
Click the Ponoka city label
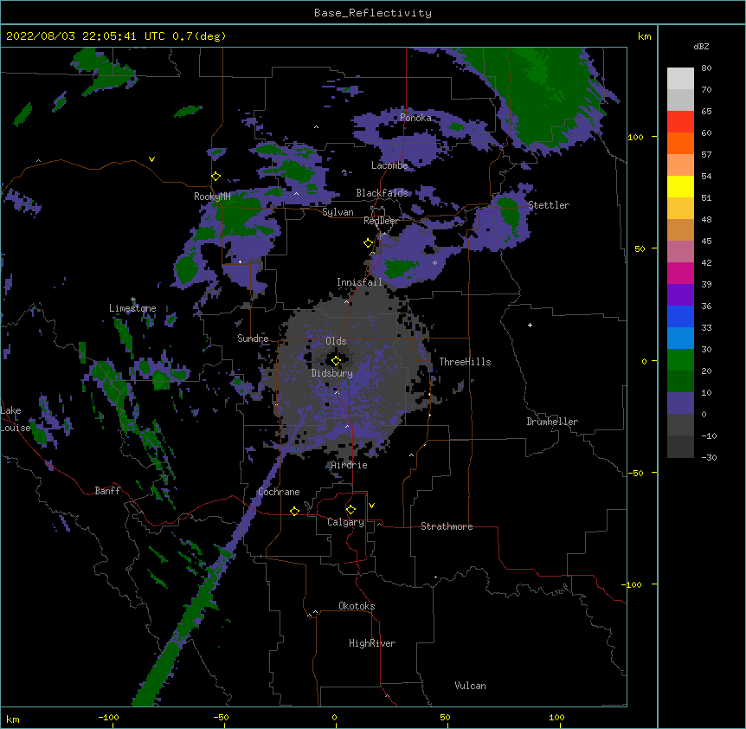click(x=415, y=118)
